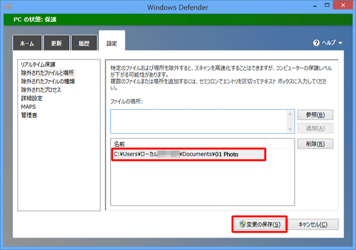The width and height of the screenshot is (356, 250).
Task: Click the 追加(A) add button
Action: point(315,129)
